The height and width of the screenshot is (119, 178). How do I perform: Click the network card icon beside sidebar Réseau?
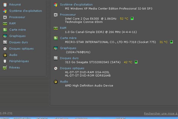tap(5, 68)
